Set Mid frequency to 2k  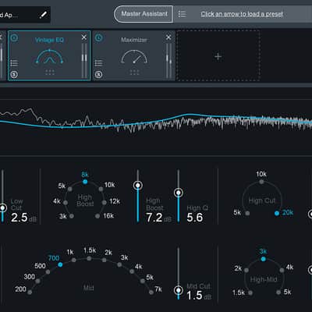[x=105, y=260]
